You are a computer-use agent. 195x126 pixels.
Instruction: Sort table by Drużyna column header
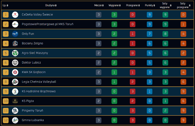pyautogui.click(x=51, y=5)
